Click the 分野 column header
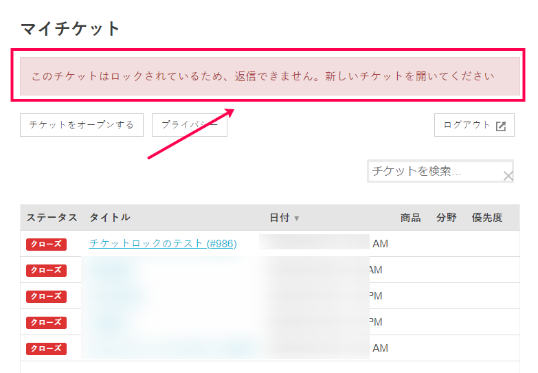The image size is (538, 373). pyautogui.click(x=447, y=218)
